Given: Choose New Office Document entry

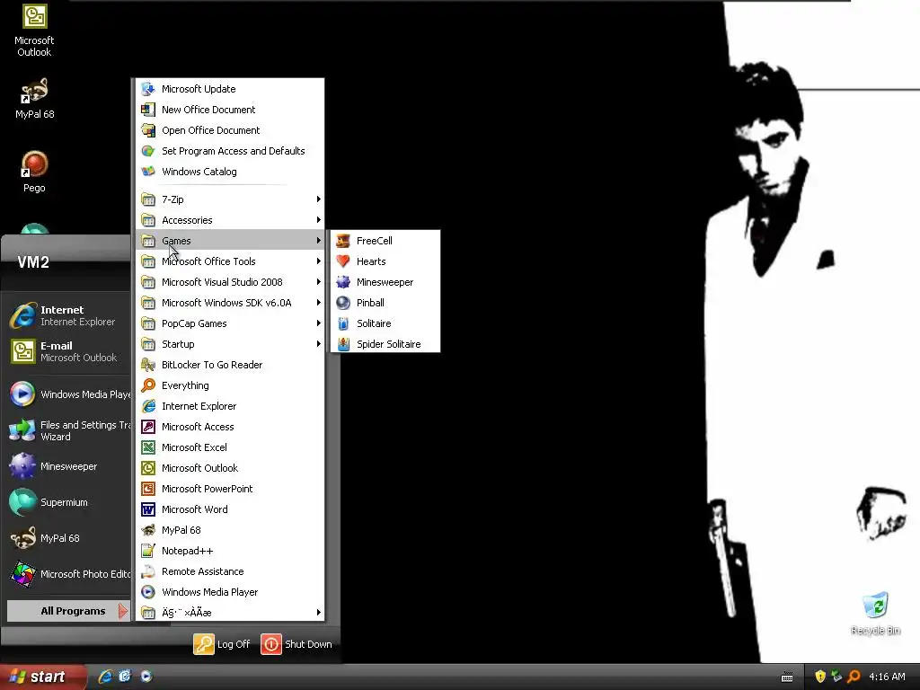Looking at the screenshot, I should coord(230,110).
